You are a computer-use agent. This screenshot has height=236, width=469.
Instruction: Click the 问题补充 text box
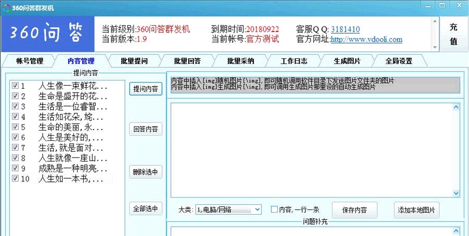pos(312,231)
